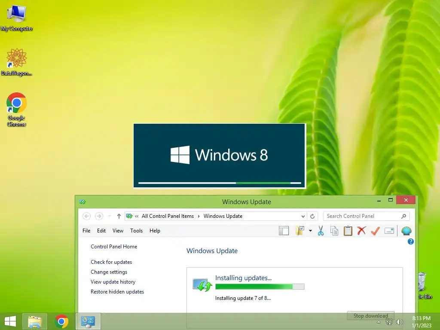Click the taskbar clock and date

[x=422, y=322]
